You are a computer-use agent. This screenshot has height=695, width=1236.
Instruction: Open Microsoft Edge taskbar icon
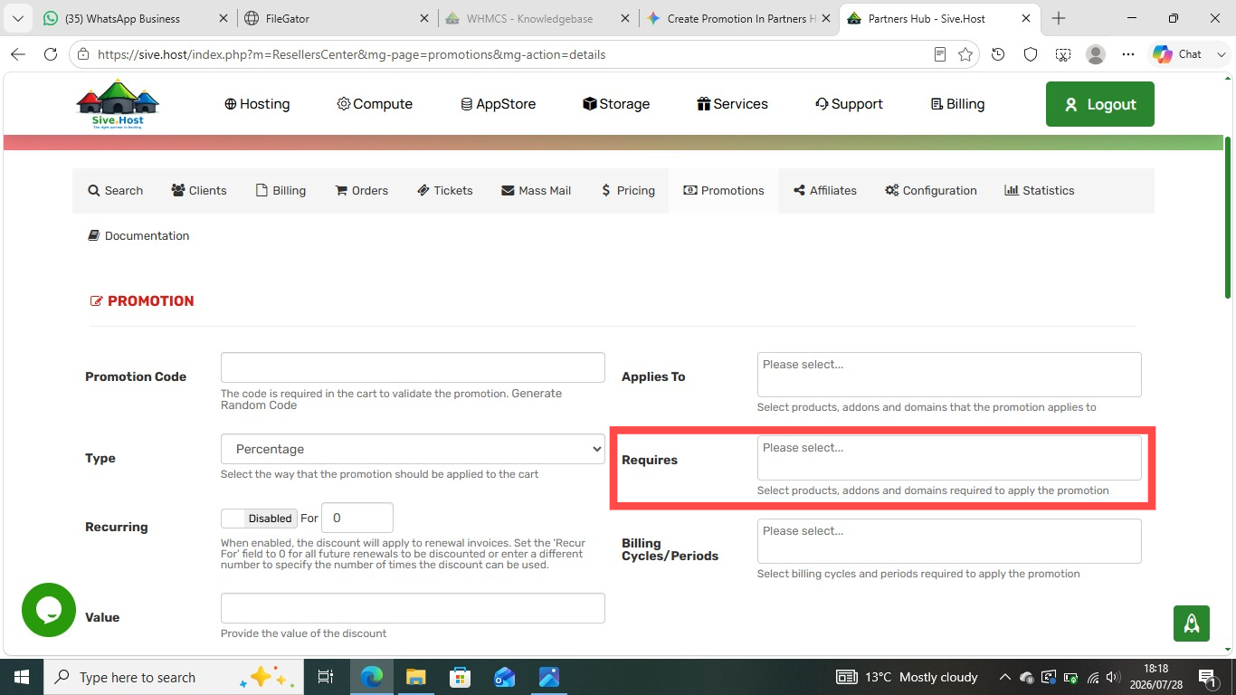click(372, 677)
